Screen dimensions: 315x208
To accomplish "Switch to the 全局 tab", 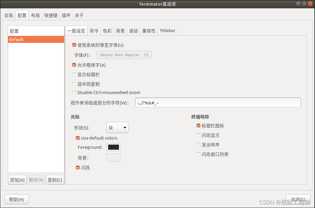I will click(x=9, y=15).
